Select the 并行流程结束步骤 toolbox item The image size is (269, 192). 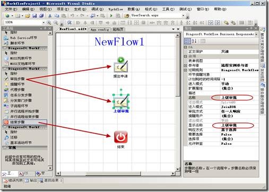coord(22,117)
